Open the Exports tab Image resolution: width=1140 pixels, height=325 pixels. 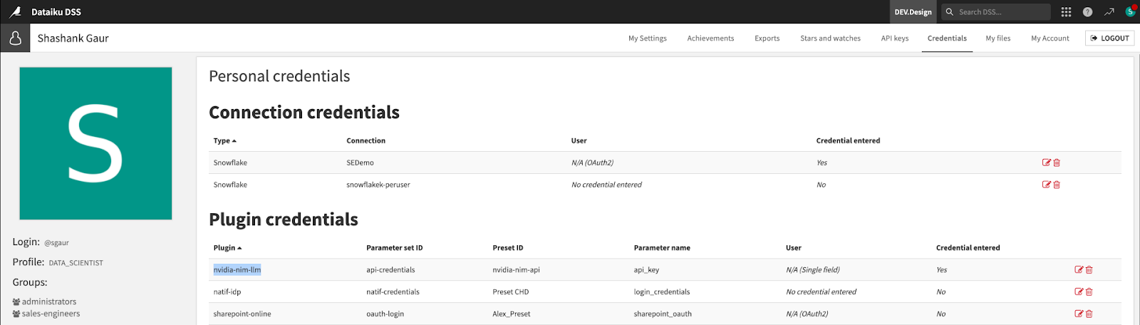point(767,38)
